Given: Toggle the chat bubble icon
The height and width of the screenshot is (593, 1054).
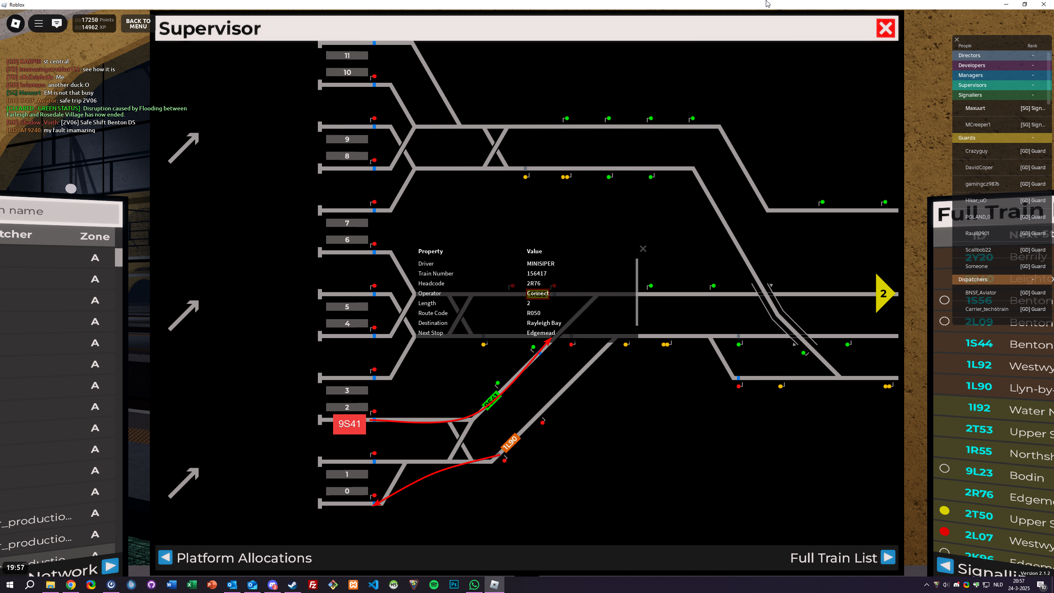Looking at the screenshot, I should (57, 23).
